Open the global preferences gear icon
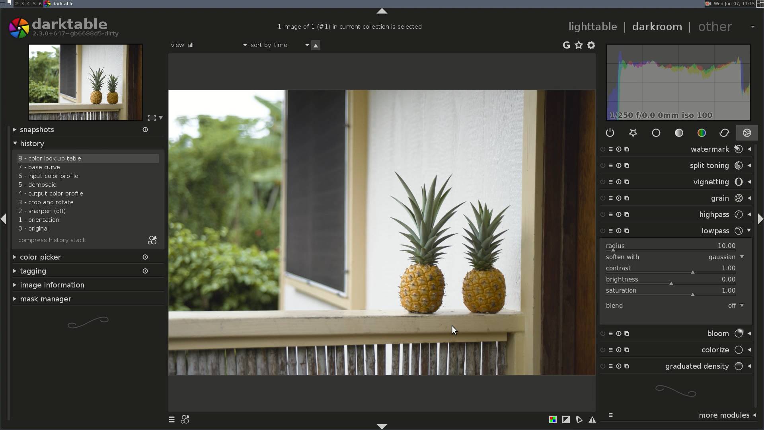The width and height of the screenshot is (764, 430). coord(591,45)
